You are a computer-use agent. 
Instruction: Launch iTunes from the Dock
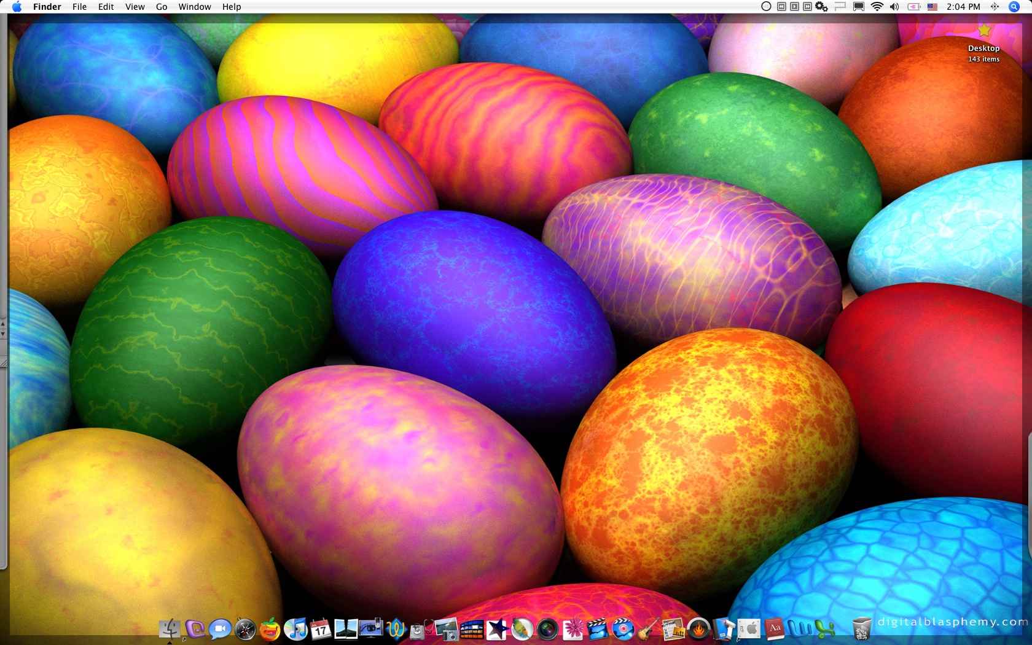click(295, 629)
